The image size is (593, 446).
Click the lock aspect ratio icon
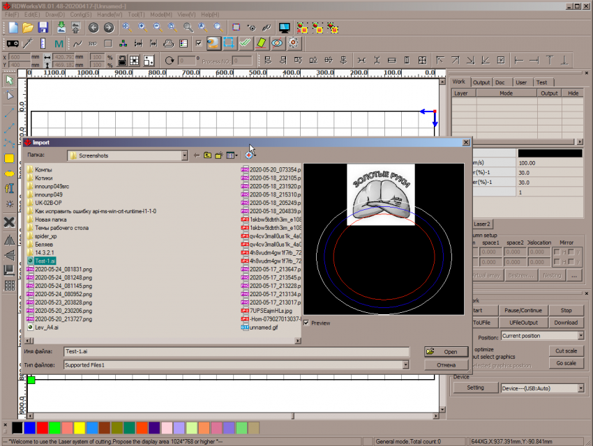[x=122, y=61]
